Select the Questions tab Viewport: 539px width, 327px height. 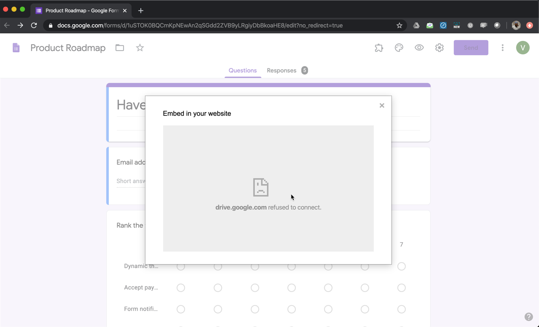click(242, 70)
